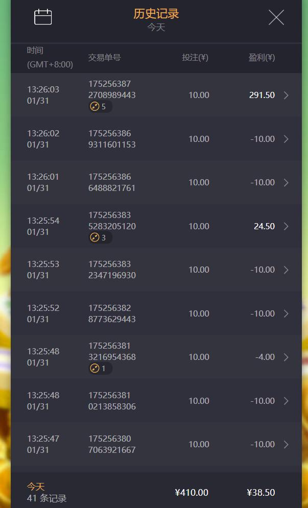Click the free spin badge showing 1
The height and width of the screenshot is (508, 308).
point(100,369)
